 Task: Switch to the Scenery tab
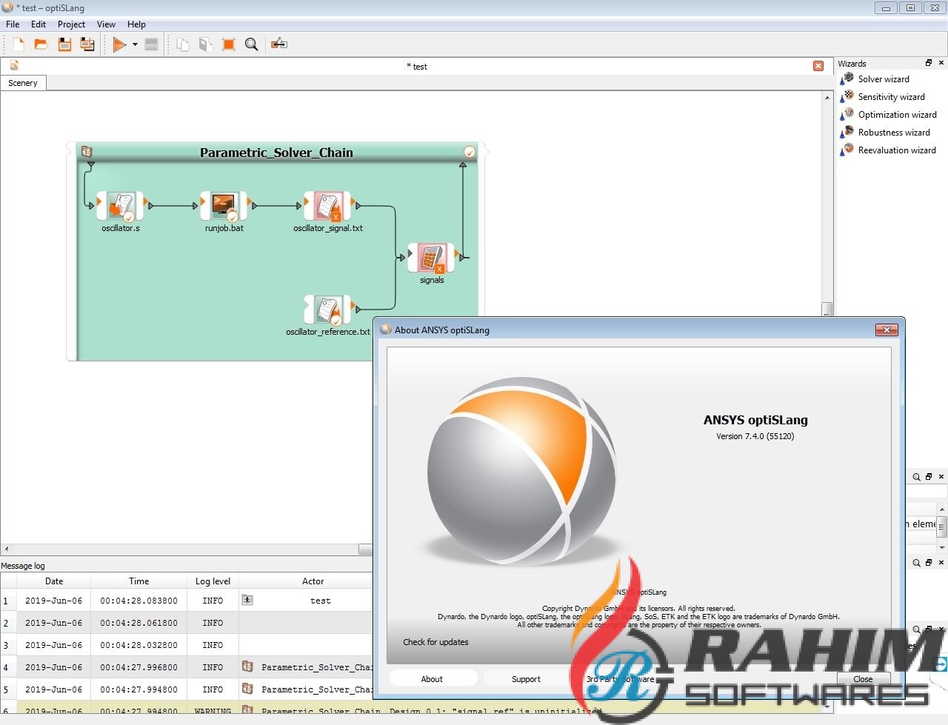(23, 83)
